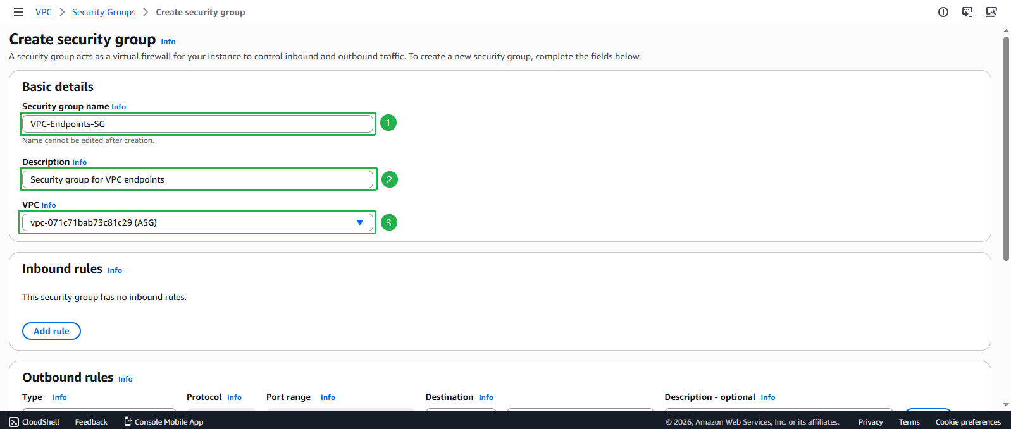This screenshot has height=429, width=1011.
Task: Open Info link beside Description - optional
Action: pos(768,397)
